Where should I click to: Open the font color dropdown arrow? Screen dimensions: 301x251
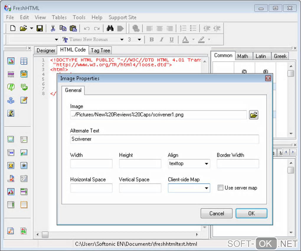(193, 40)
